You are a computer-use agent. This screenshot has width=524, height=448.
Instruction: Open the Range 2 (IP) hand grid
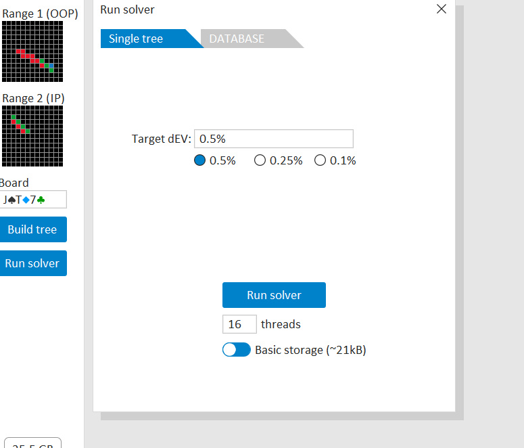32,135
